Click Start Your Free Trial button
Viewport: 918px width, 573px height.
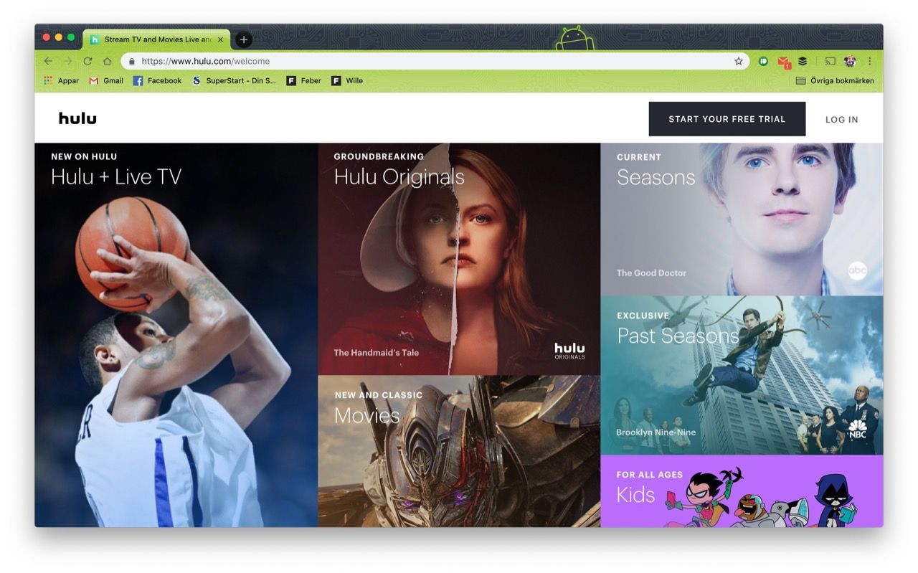point(727,119)
